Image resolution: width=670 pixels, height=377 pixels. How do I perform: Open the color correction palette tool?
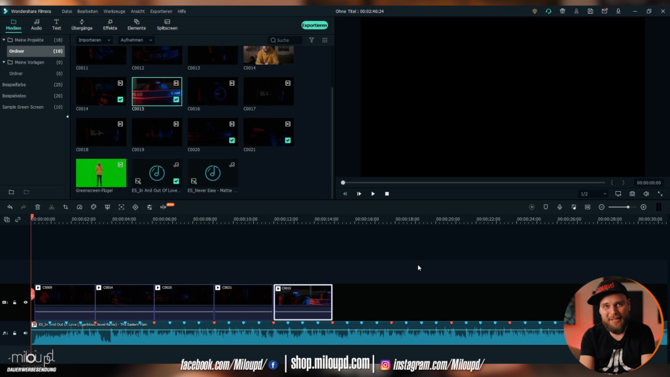tap(94, 207)
